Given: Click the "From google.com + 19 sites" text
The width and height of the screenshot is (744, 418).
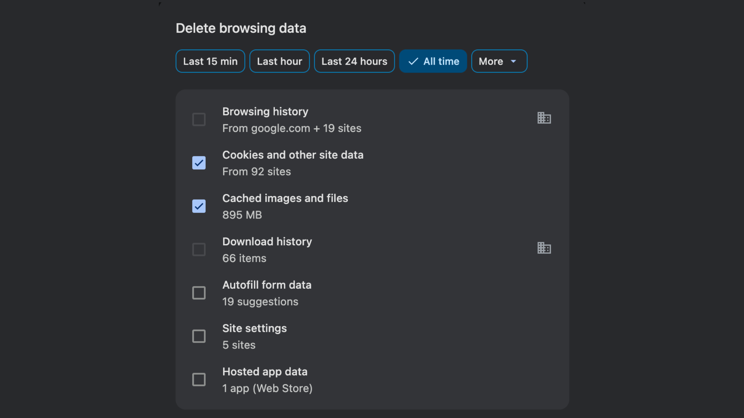Looking at the screenshot, I should click(x=292, y=128).
